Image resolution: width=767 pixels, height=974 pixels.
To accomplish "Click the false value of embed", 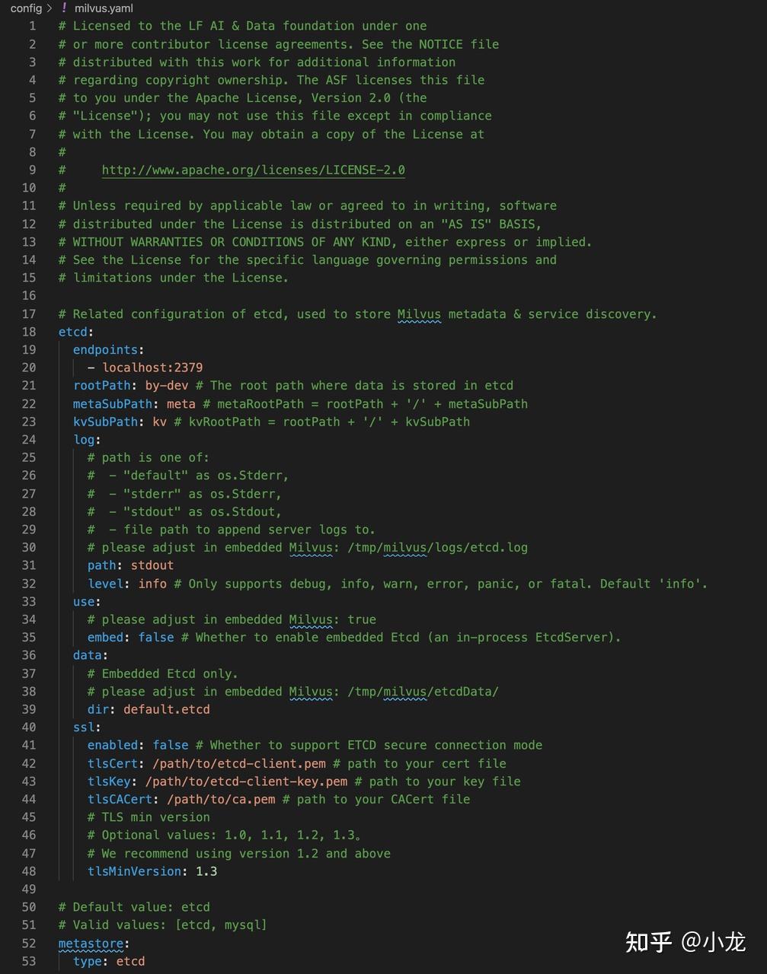I will click(156, 638).
